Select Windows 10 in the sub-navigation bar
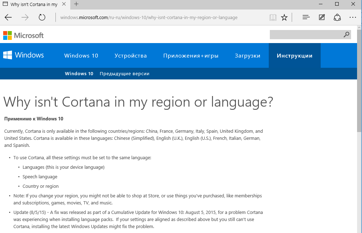 tap(79, 73)
